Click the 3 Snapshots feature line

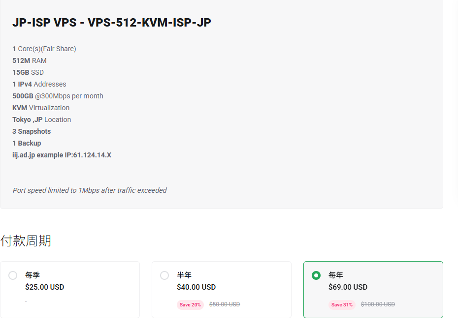pos(32,131)
